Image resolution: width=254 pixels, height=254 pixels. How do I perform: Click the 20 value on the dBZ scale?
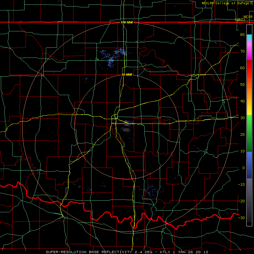tap(242, 135)
